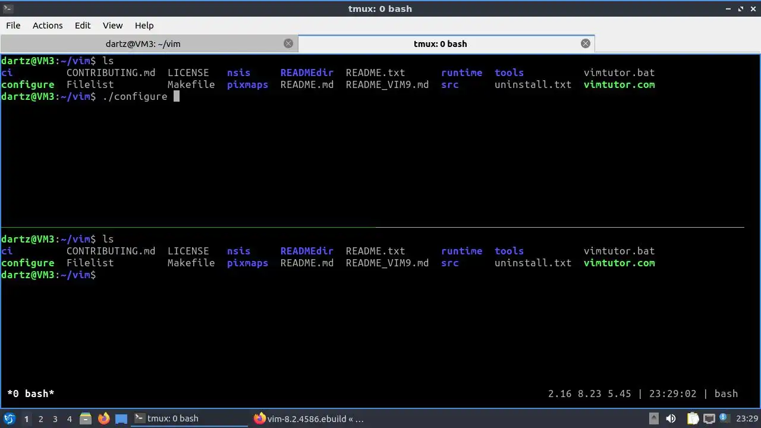Minimize the terminal window

[x=729, y=8]
